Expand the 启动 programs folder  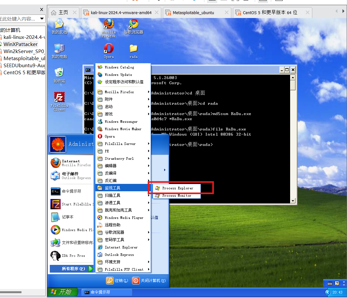pos(123,107)
